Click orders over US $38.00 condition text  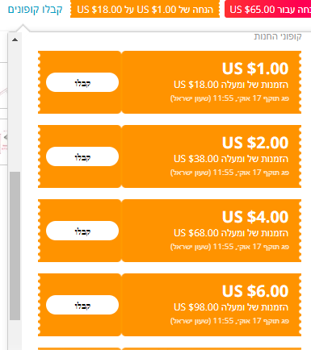(231, 159)
